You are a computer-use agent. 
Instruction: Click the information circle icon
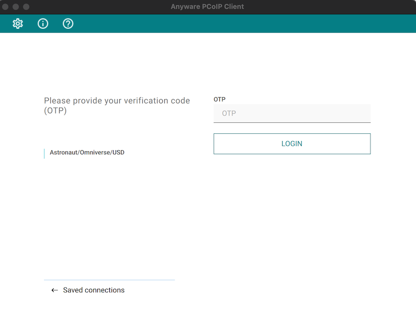tap(43, 24)
